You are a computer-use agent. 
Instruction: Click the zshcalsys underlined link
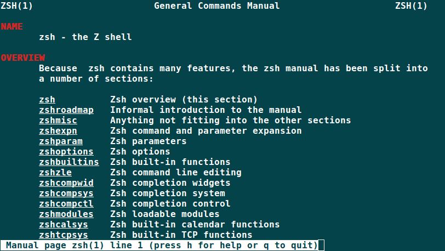pos(64,225)
